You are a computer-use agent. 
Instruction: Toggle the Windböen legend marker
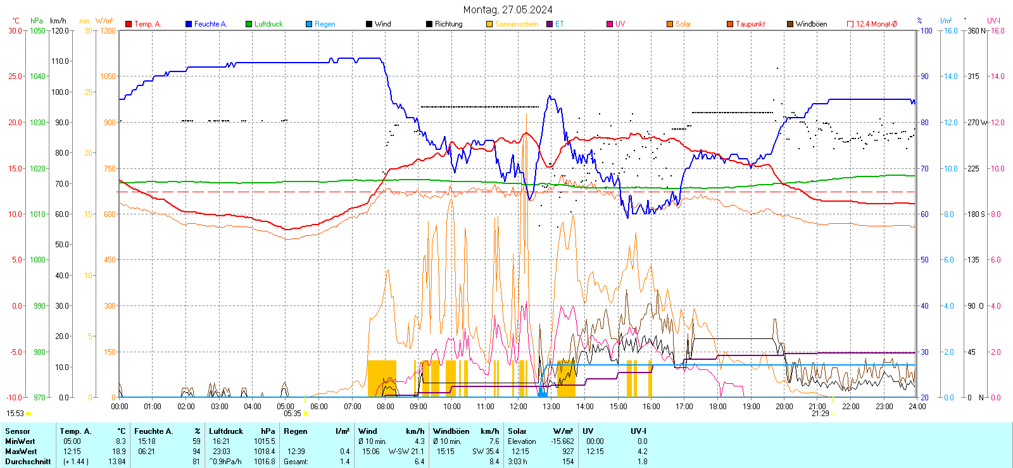coord(790,24)
